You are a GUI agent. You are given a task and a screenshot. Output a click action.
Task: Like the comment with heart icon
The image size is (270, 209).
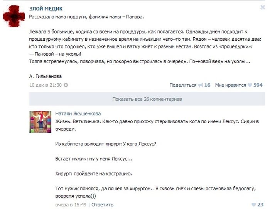coord(254,205)
